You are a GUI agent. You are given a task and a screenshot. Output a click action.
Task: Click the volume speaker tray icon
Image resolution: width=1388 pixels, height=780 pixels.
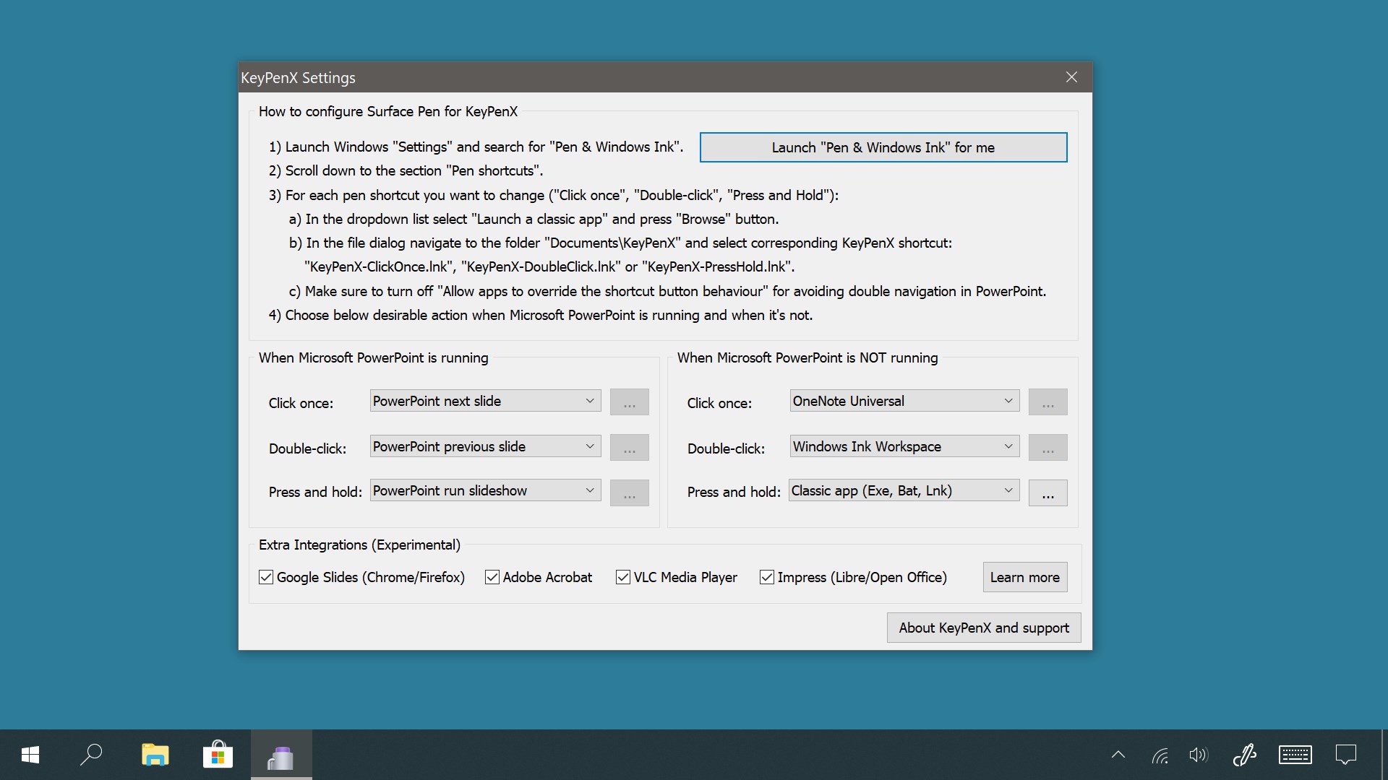(x=1198, y=755)
